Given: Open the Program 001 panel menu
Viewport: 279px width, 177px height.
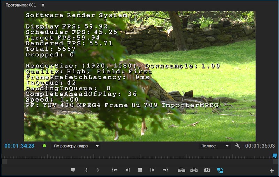Looking at the screenshot, I should (43, 6).
